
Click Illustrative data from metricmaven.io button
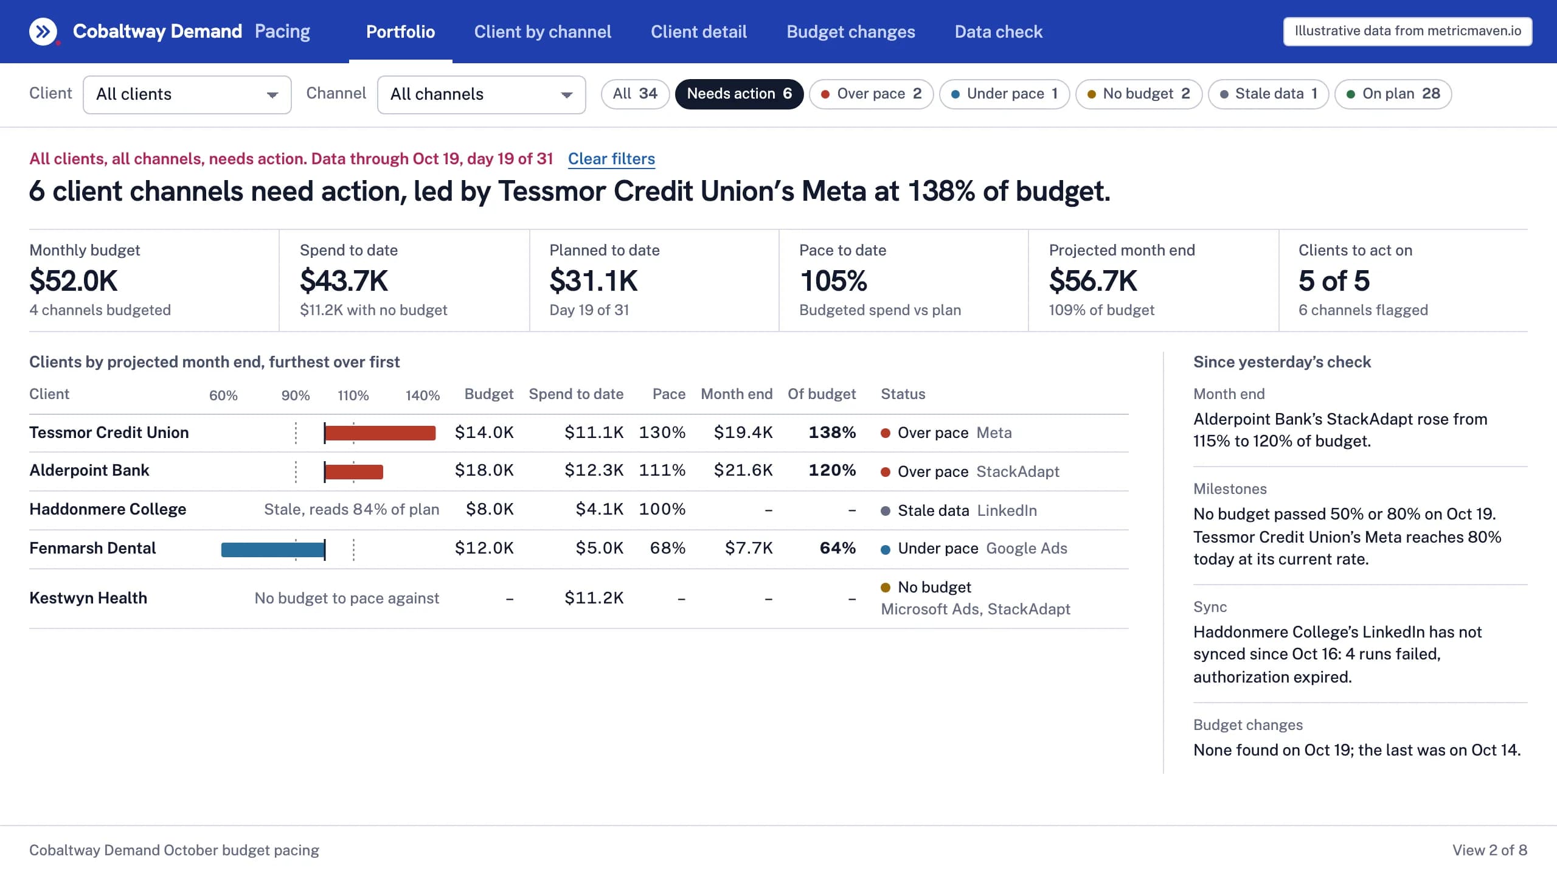tap(1407, 31)
